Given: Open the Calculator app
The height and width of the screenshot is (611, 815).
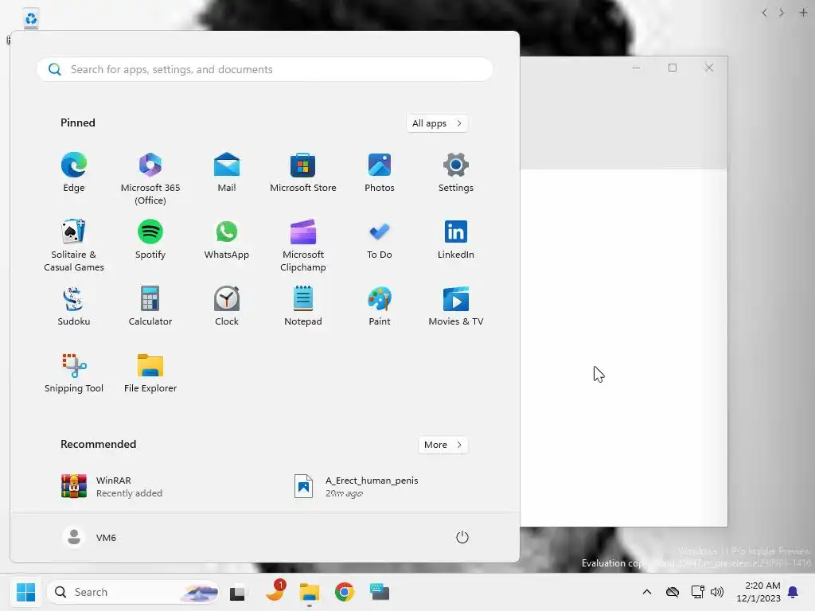Looking at the screenshot, I should point(150,306).
